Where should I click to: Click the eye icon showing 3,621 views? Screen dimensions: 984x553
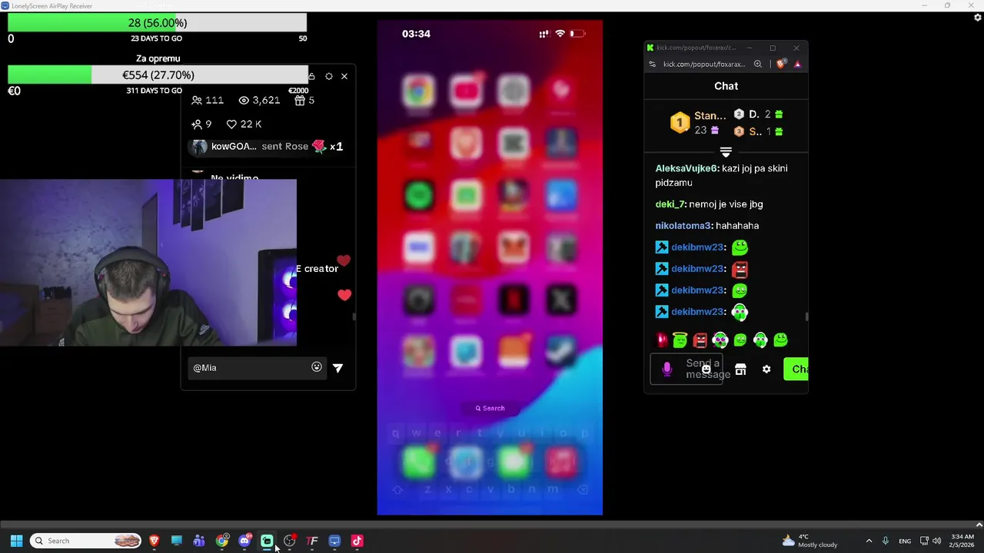point(244,101)
